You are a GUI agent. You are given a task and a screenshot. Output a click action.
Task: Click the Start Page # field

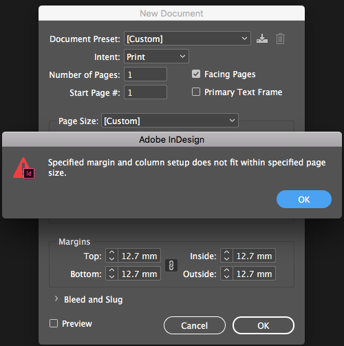tap(145, 92)
